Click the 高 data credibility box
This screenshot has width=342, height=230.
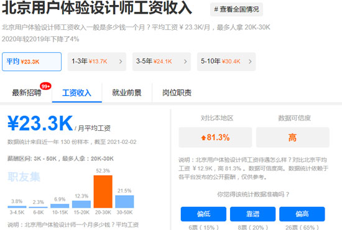pyautogui.click(x=292, y=138)
